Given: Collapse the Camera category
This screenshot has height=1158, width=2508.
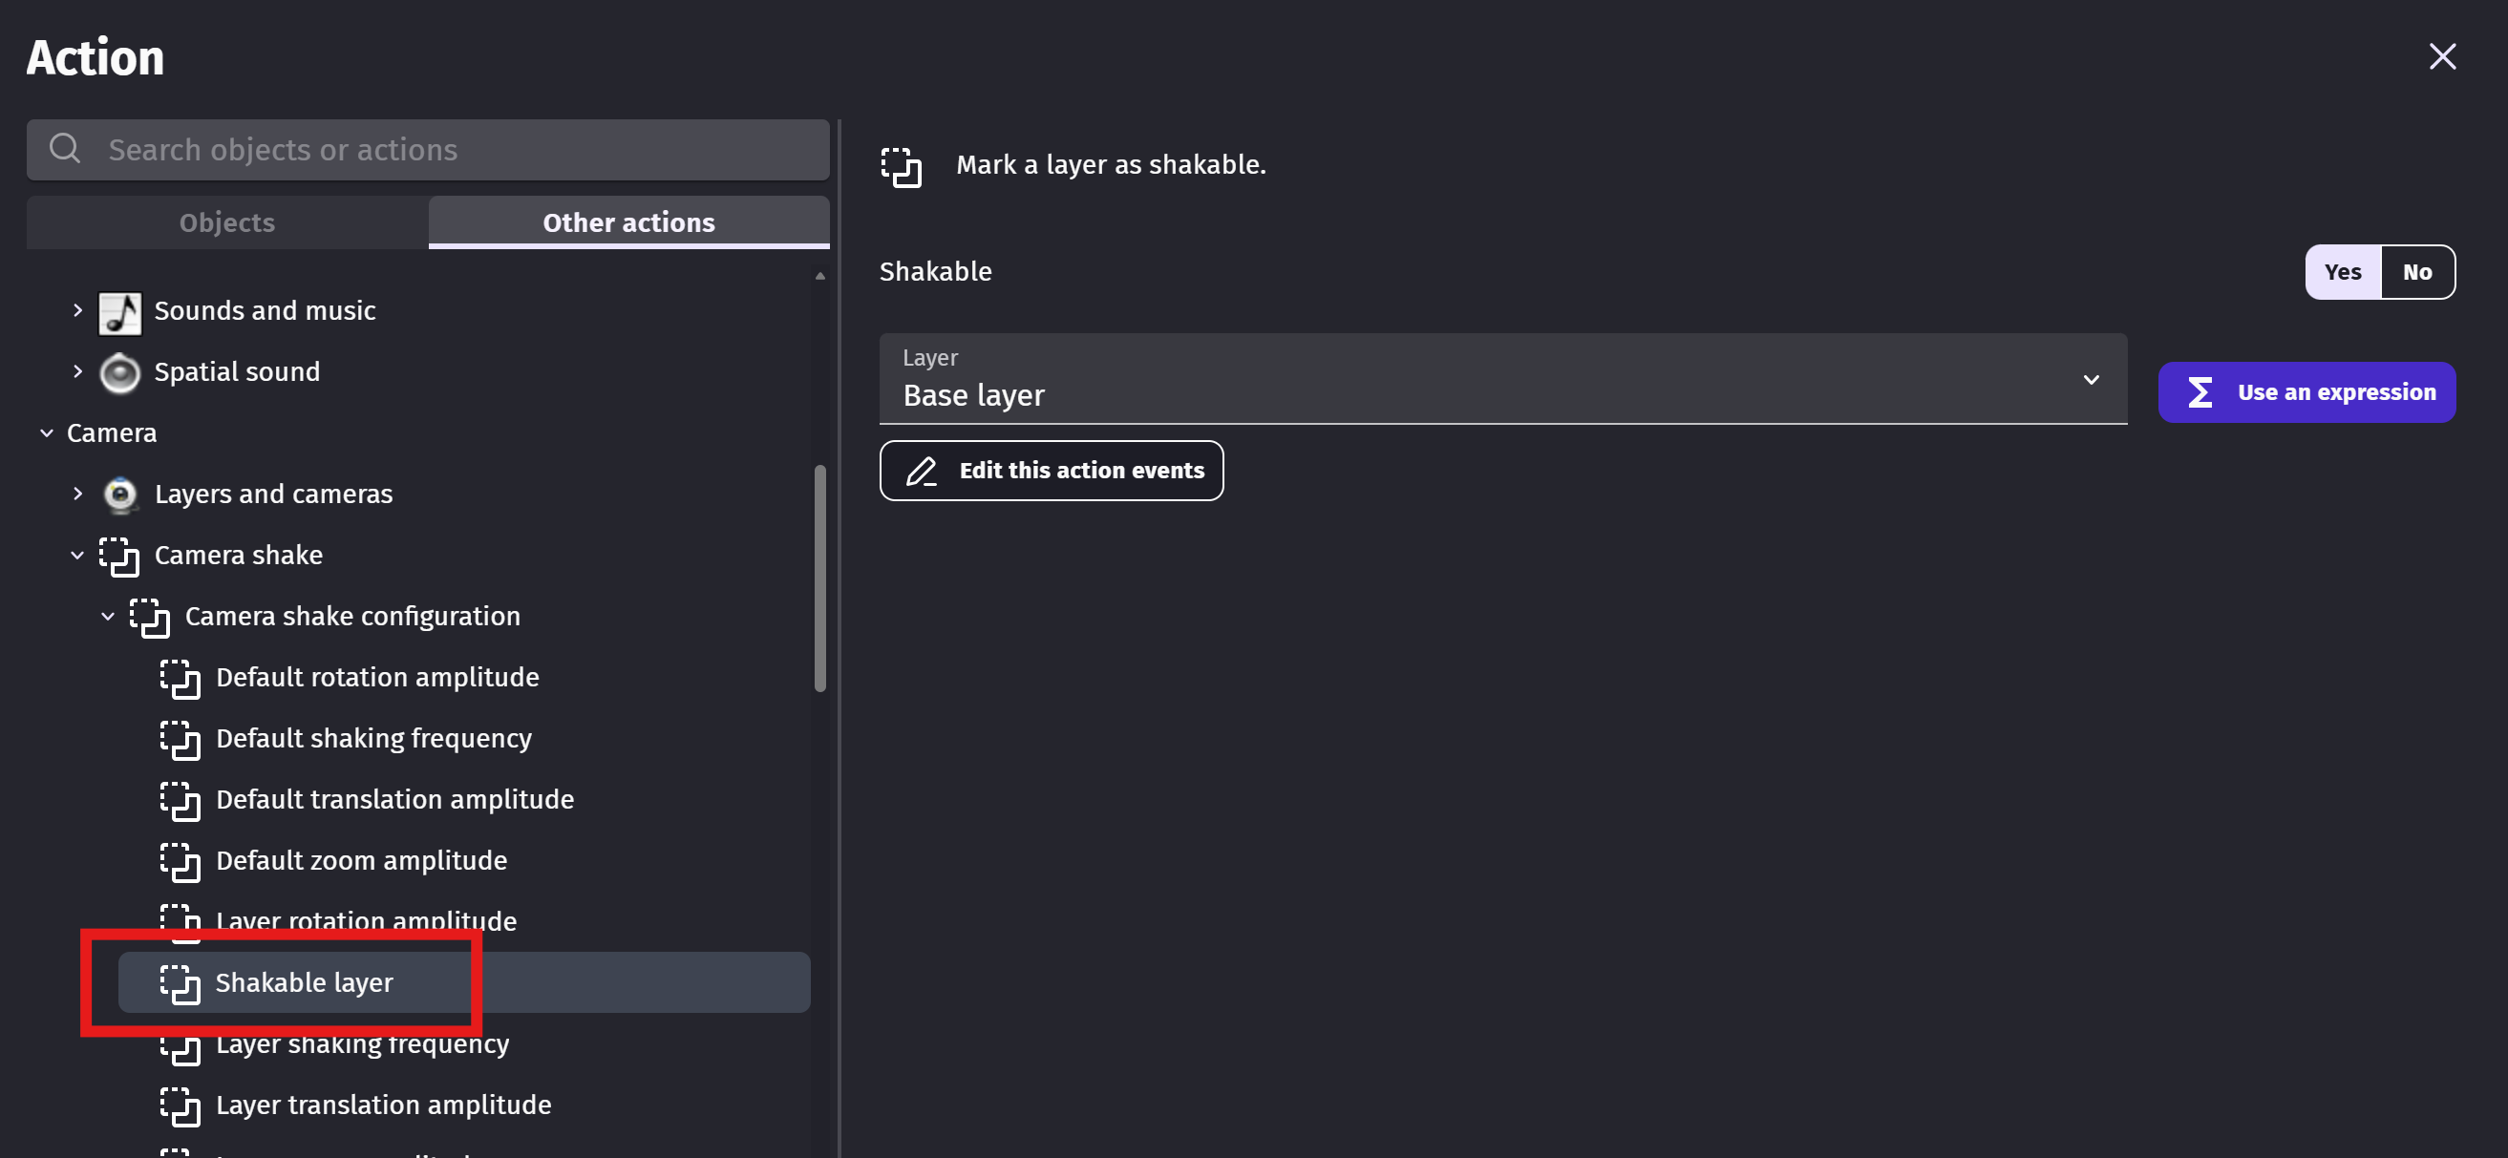Looking at the screenshot, I should [x=47, y=433].
